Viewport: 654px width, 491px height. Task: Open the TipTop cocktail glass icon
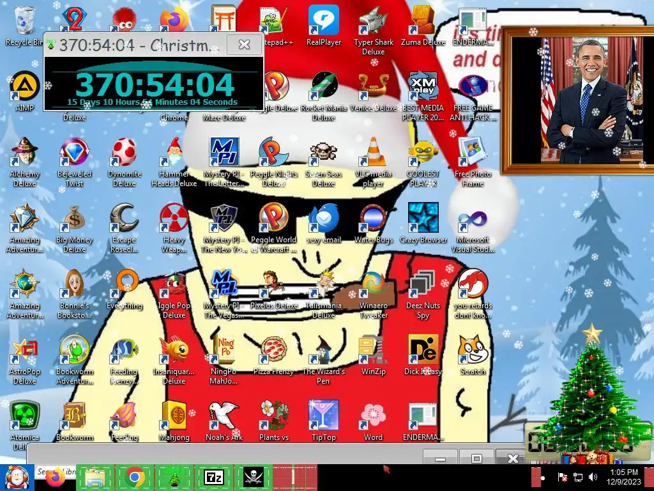point(324,421)
